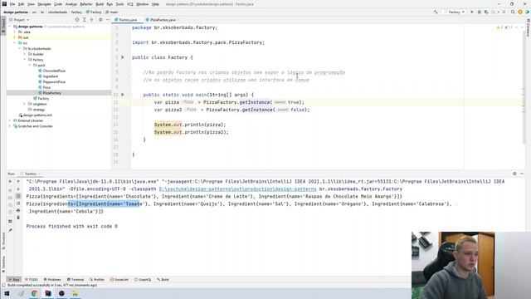This screenshot has height=299, width=531.
Task: Run the Factory configuration with green play icon
Action: click(472, 12)
